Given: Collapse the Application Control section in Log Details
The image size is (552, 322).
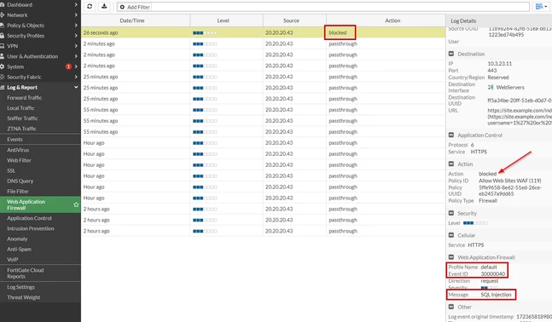Looking at the screenshot, I should 451,135.
